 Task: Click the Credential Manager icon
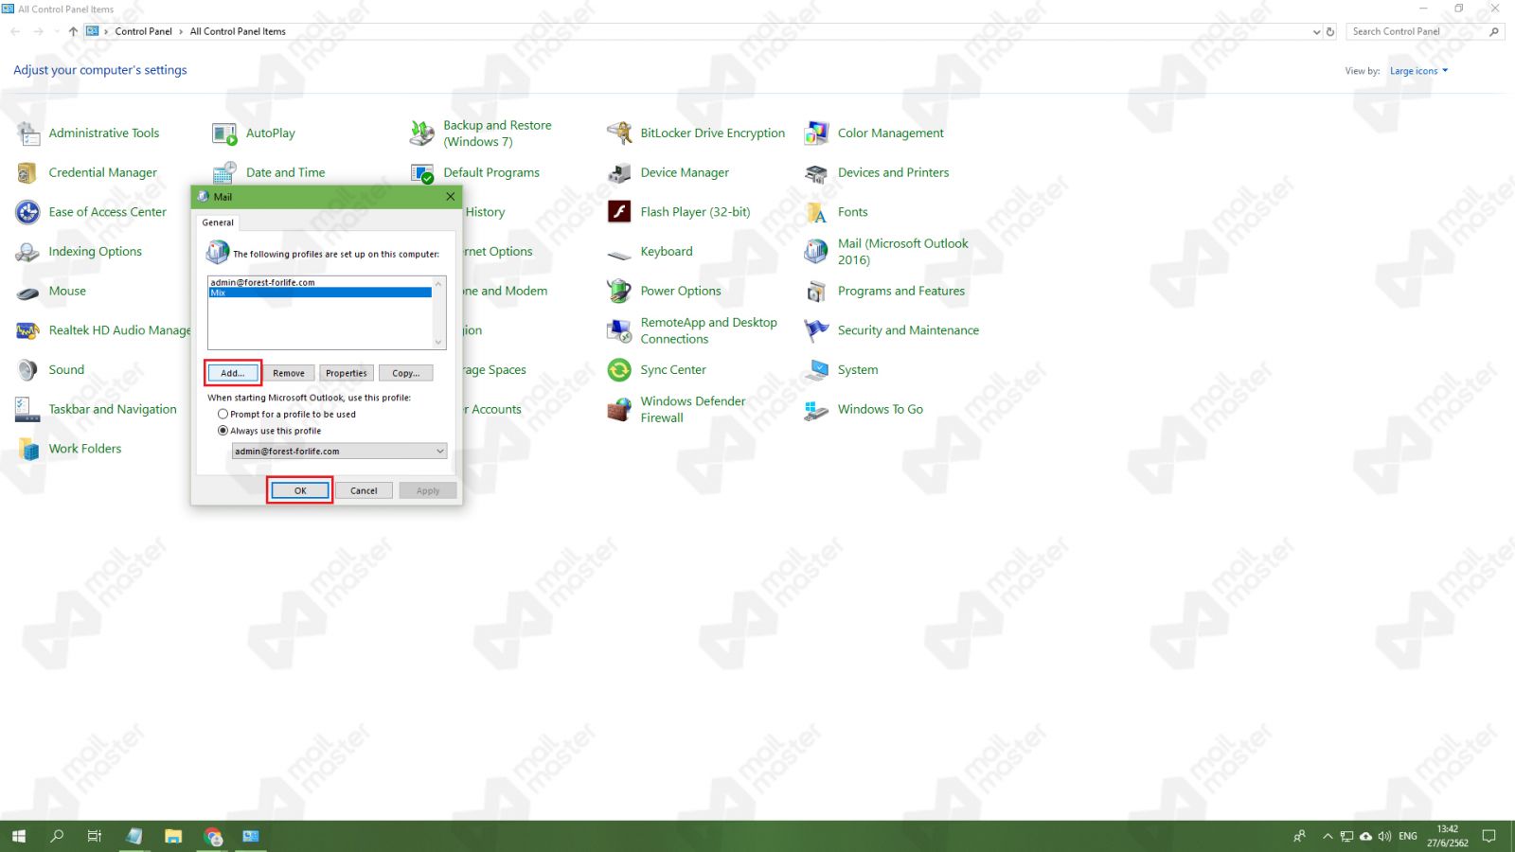click(x=28, y=173)
